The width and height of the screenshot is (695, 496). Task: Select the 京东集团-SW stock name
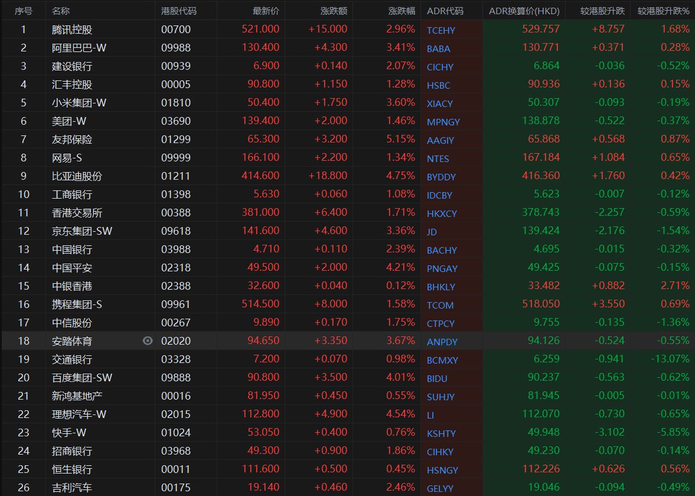point(81,231)
